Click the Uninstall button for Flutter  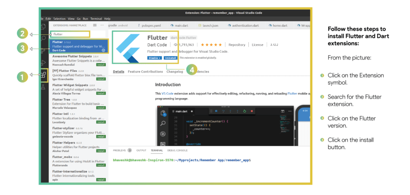click(x=170, y=58)
